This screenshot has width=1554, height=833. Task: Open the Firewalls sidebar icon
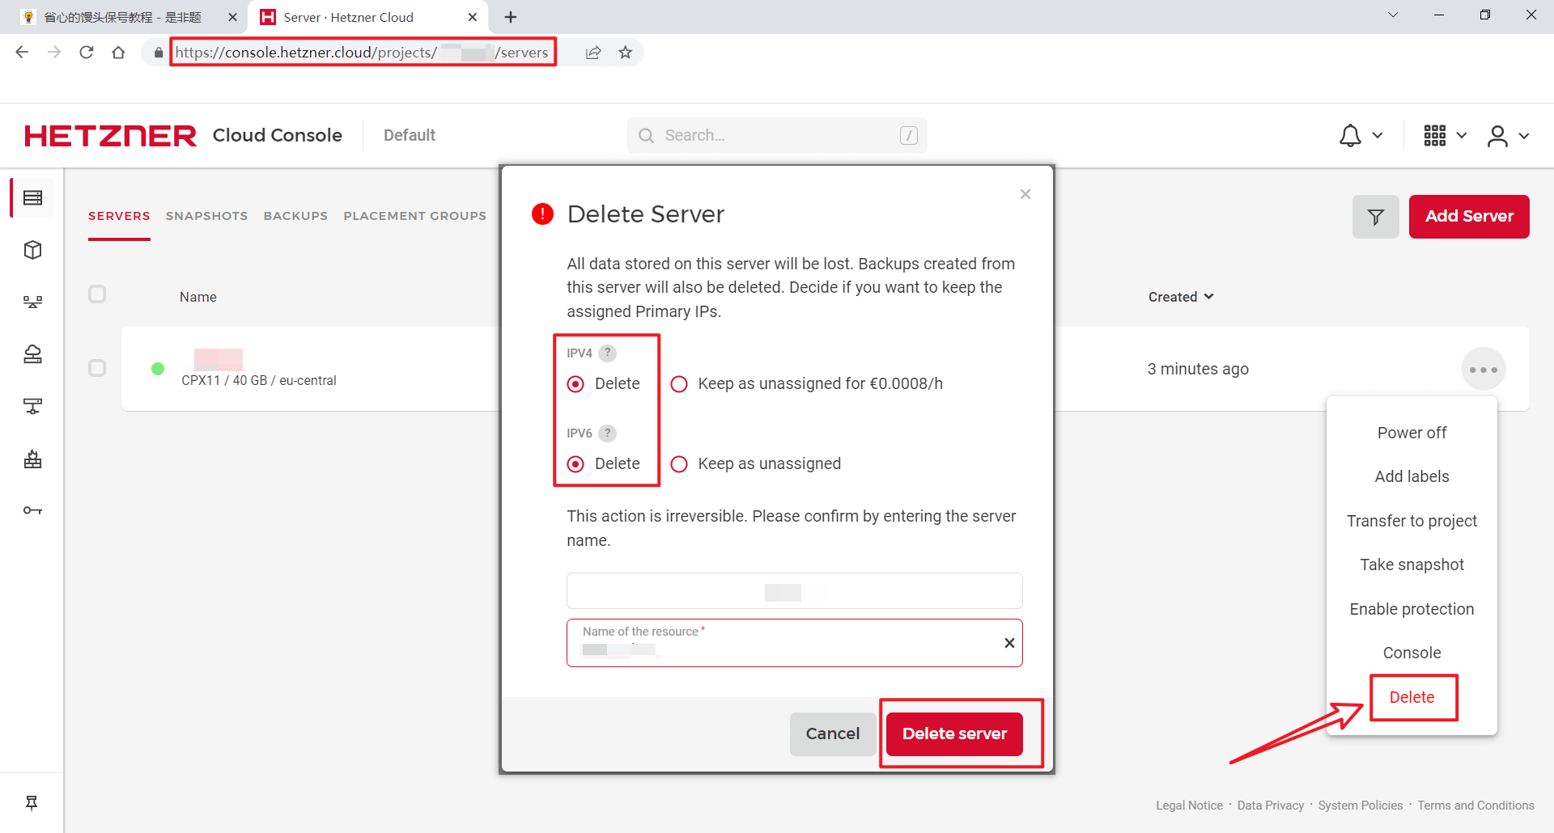tap(33, 459)
